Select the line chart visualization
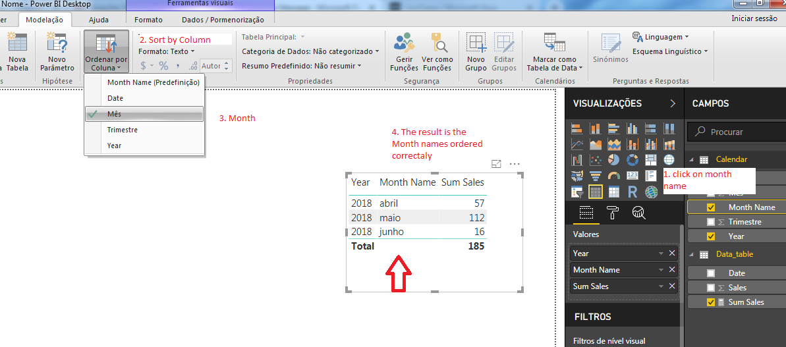Screen dimensions: 786x347 point(577,145)
